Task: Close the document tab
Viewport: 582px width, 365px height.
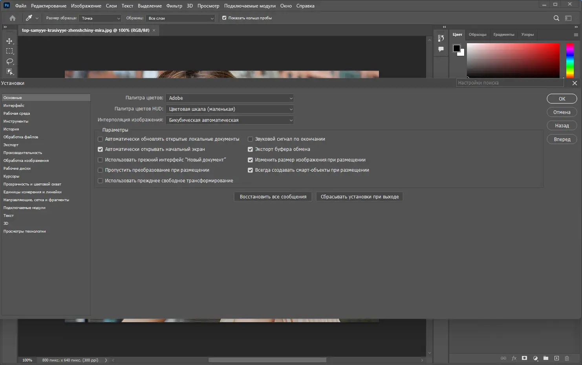Action: pos(154,30)
